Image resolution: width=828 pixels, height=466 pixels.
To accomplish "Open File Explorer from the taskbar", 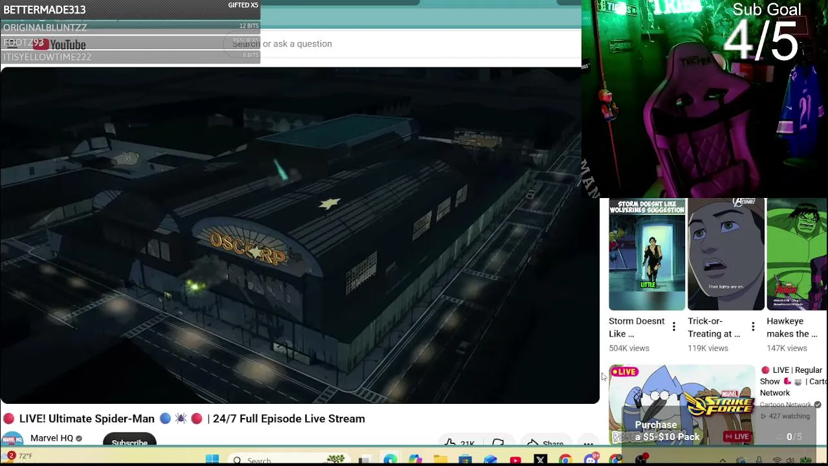I will [x=440, y=460].
